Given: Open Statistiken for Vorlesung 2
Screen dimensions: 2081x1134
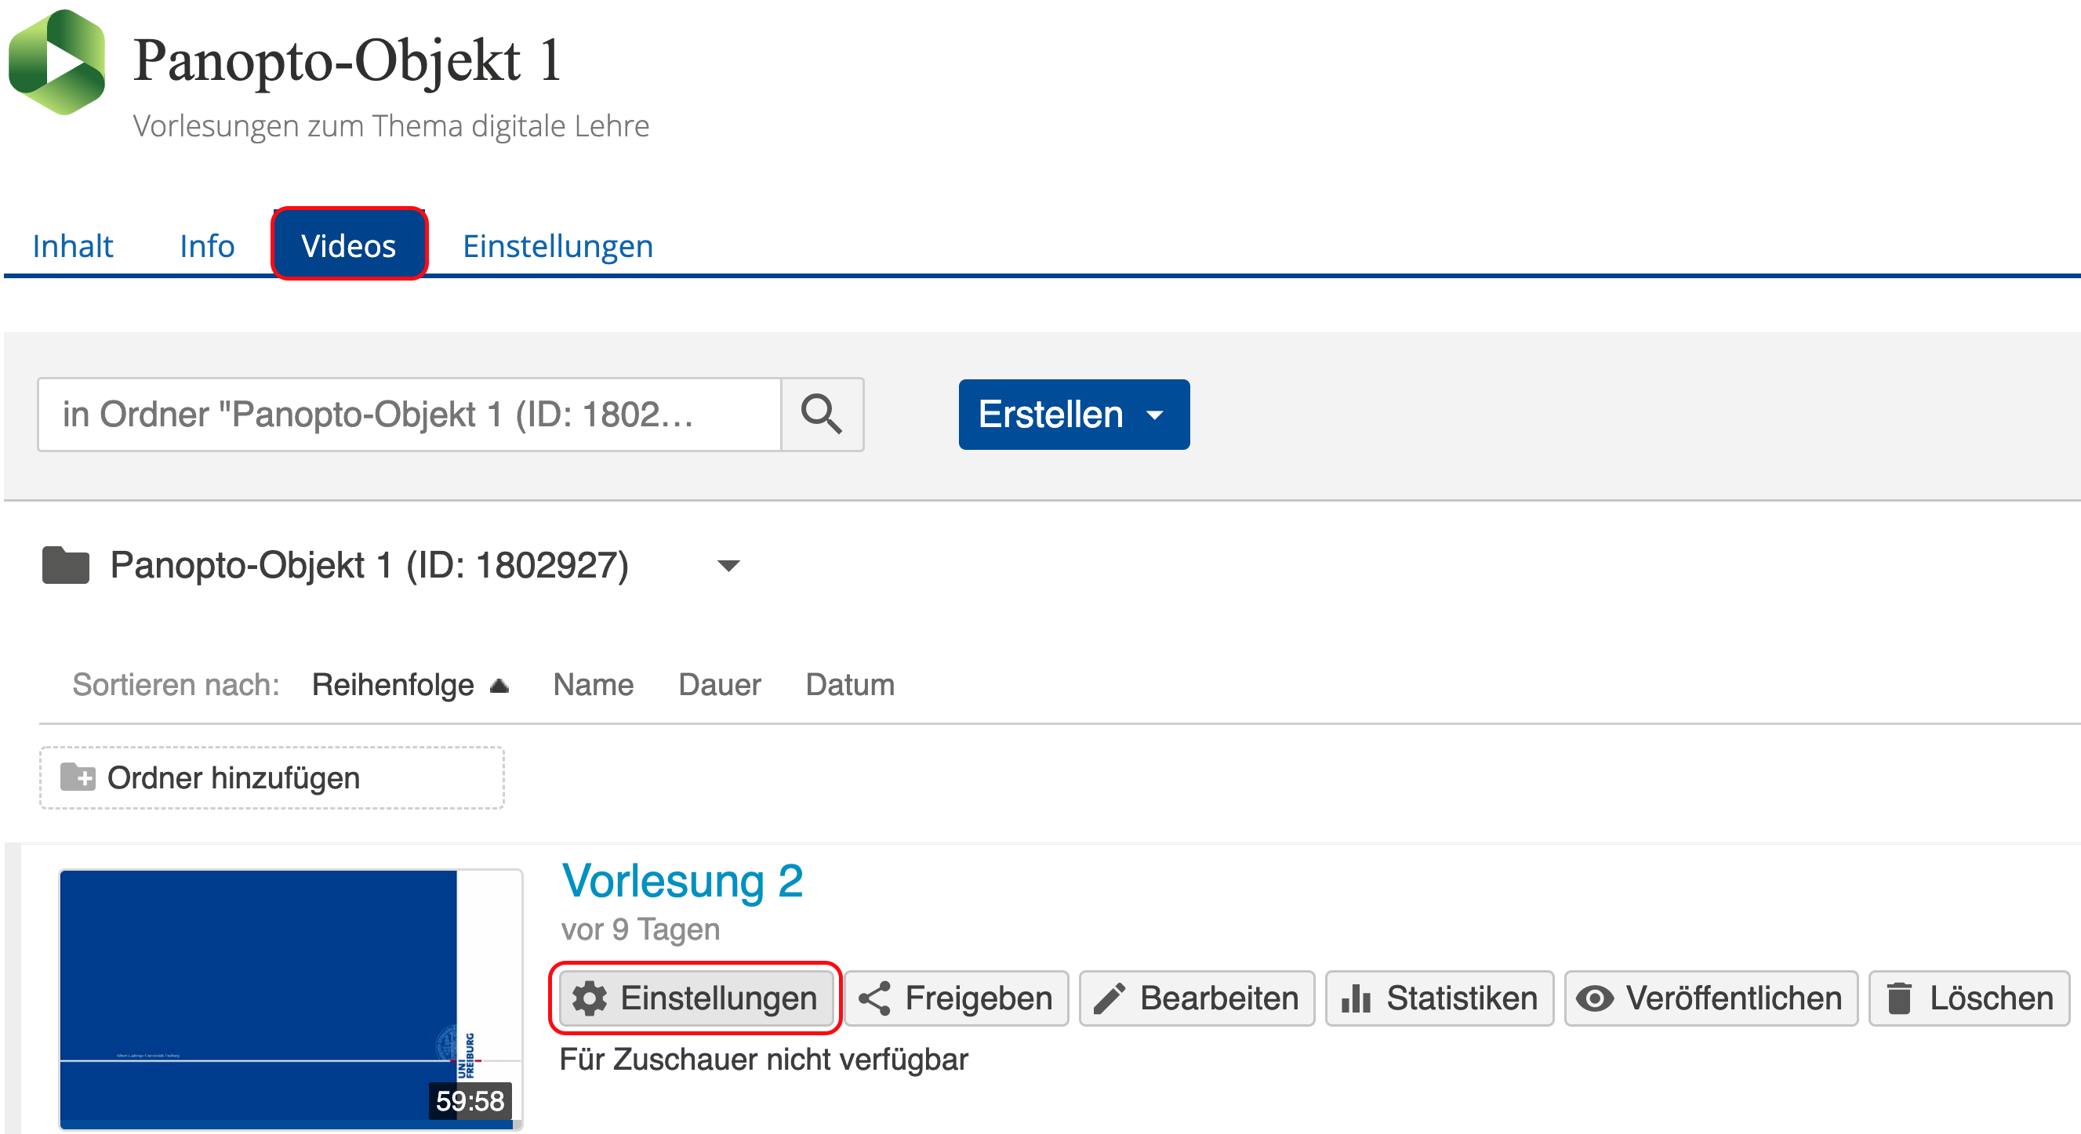Looking at the screenshot, I should 1440,998.
